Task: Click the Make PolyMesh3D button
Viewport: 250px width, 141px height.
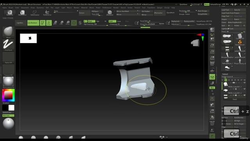Action: pos(237,23)
